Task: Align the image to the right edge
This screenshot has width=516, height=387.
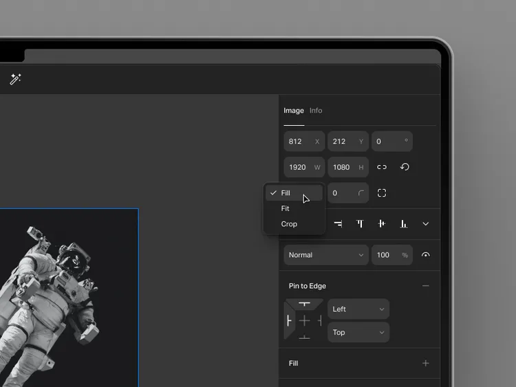Action: (x=338, y=223)
